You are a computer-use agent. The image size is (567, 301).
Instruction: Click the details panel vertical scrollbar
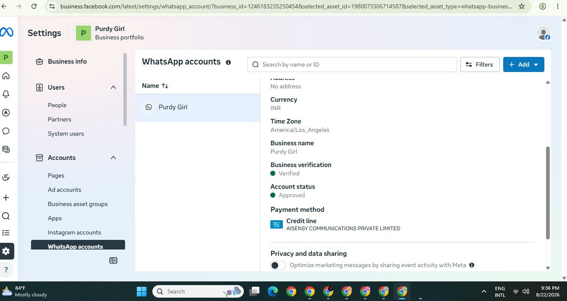point(548,193)
